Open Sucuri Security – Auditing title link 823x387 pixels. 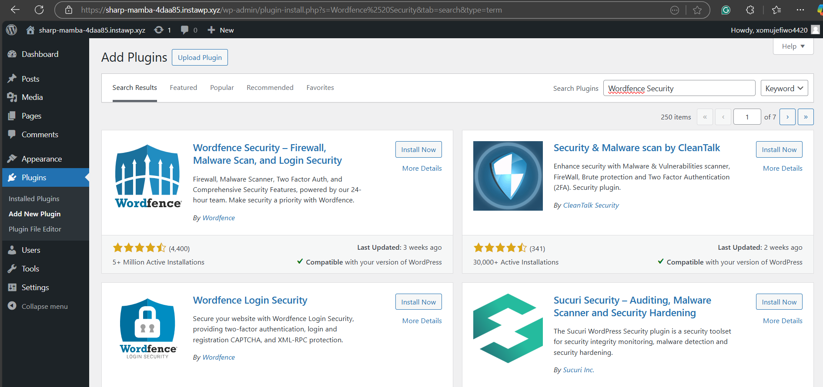(x=632, y=307)
